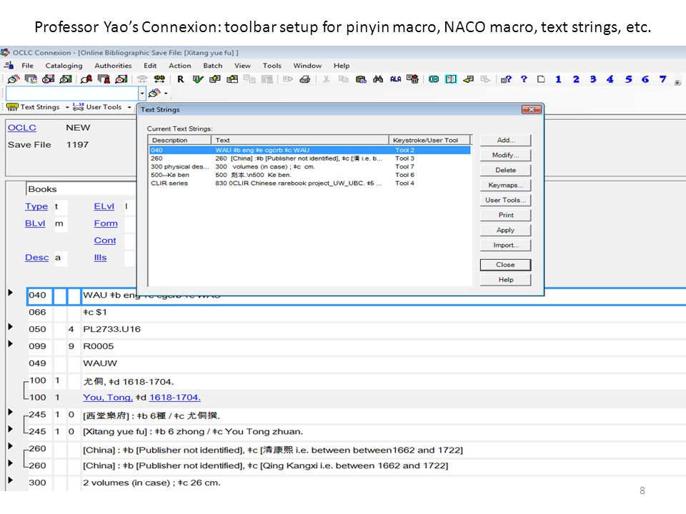
Task: Click the Import... button
Action: pyautogui.click(x=505, y=245)
